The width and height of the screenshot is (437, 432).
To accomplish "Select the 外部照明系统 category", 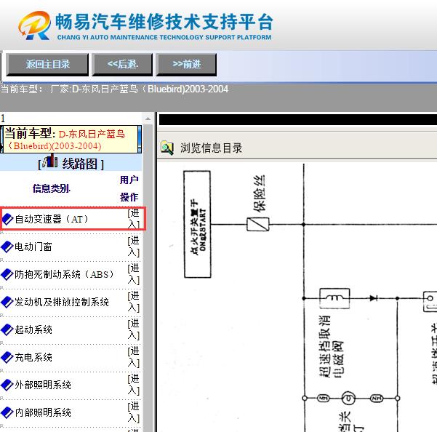I will point(43,385).
